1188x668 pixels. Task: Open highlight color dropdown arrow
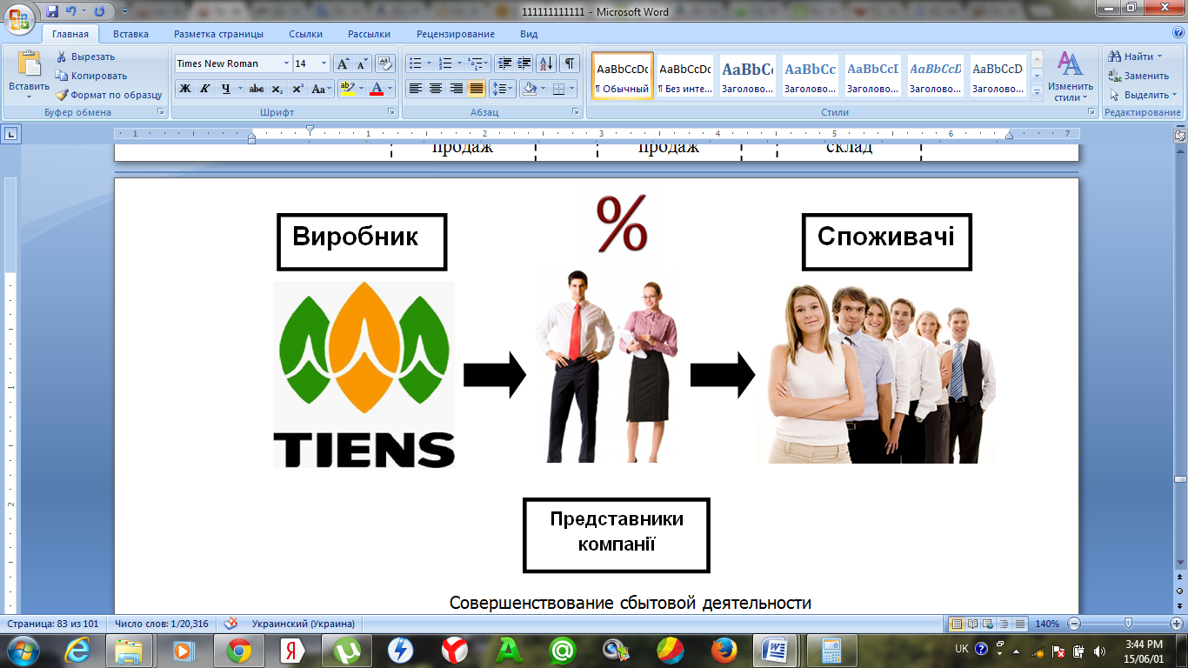tap(360, 89)
